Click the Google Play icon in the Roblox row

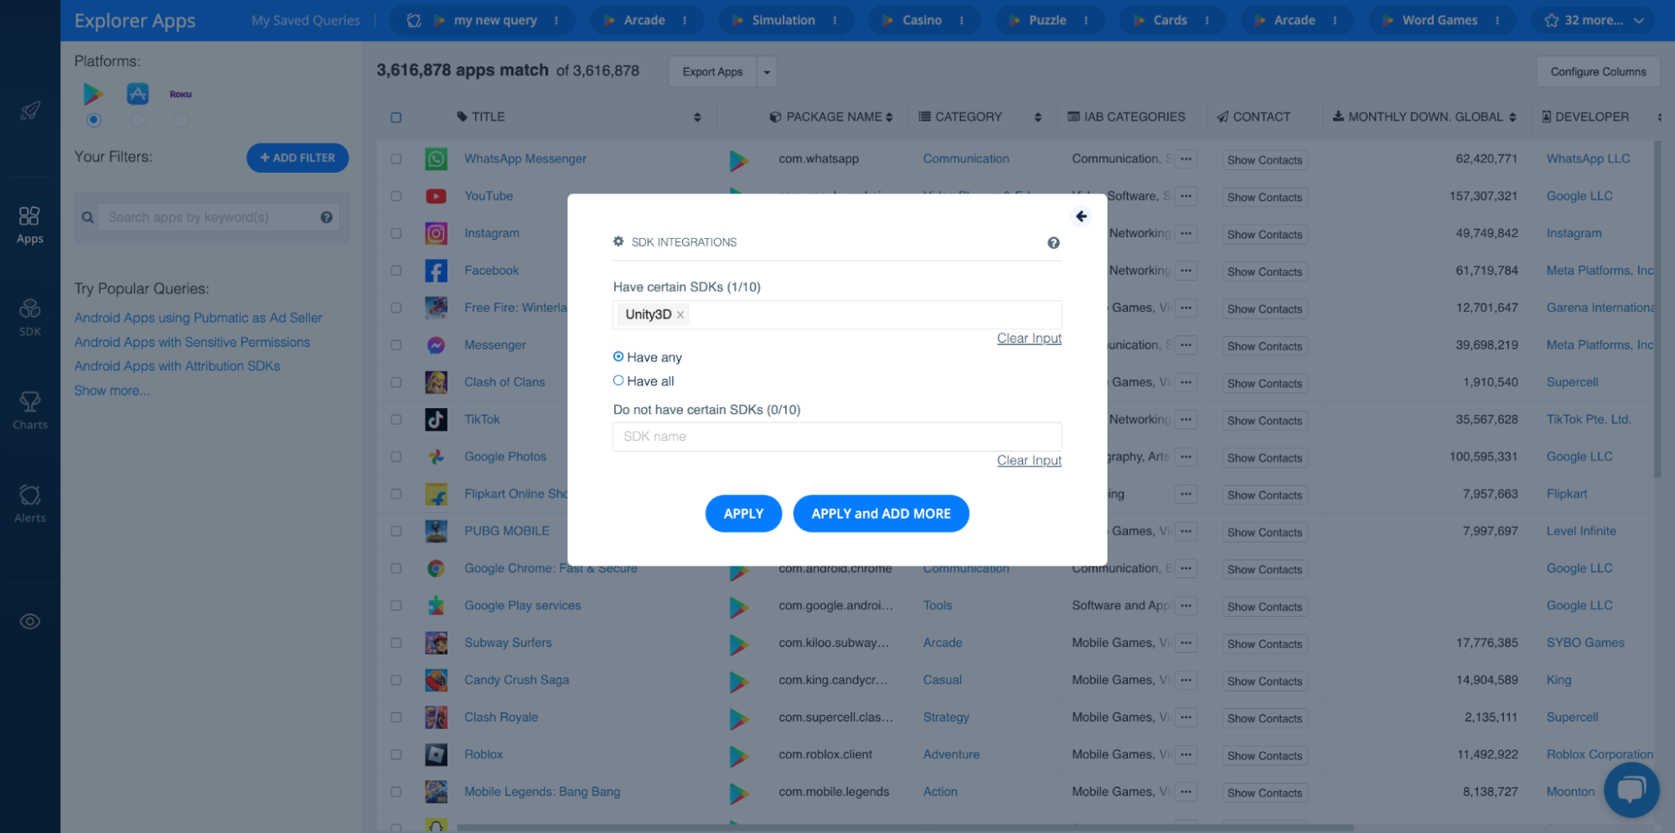tap(738, 756)
